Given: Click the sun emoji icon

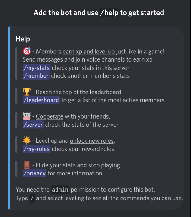Looking at the screenshot, I should (27, 141).
